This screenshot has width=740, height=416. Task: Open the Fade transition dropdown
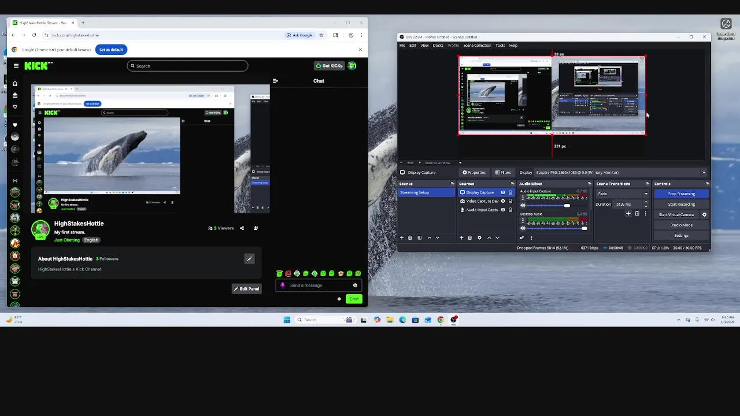[623, 194]
